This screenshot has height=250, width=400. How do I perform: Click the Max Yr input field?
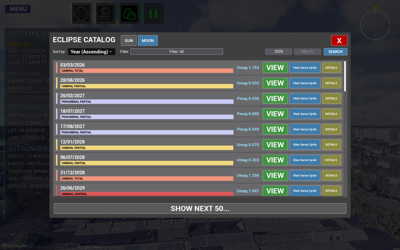(x=307, y=51)
